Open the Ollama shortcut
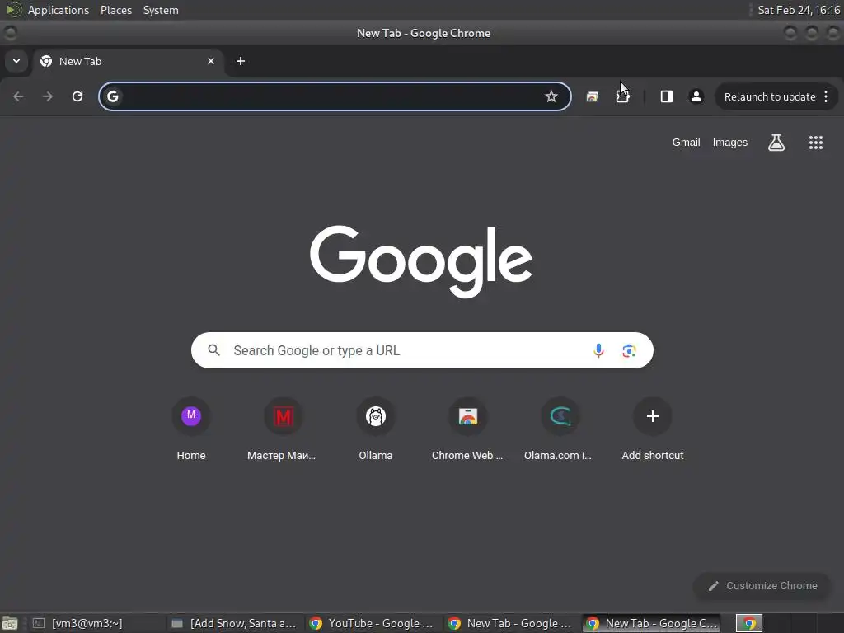 pos(376,429)
